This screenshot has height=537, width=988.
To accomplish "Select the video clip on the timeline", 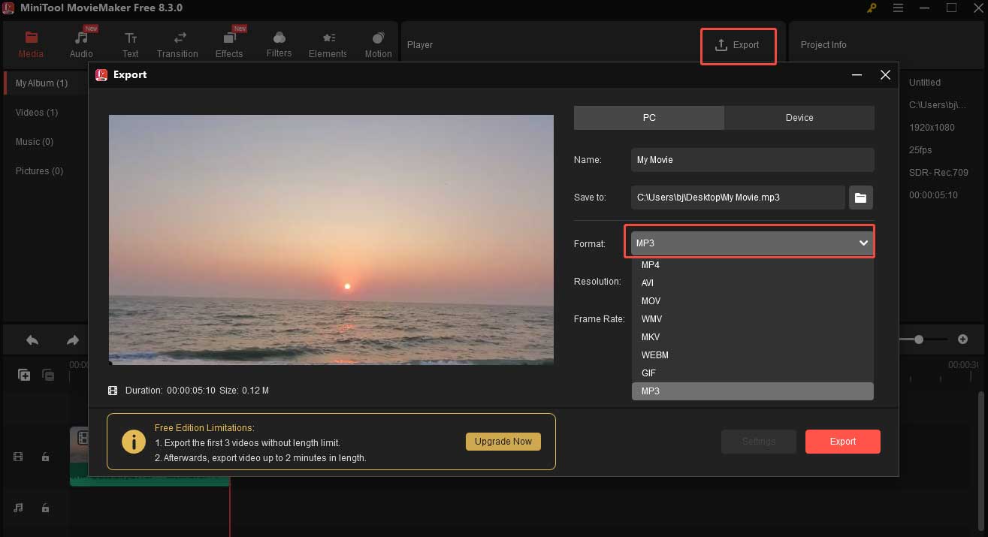I will (150, 457).
